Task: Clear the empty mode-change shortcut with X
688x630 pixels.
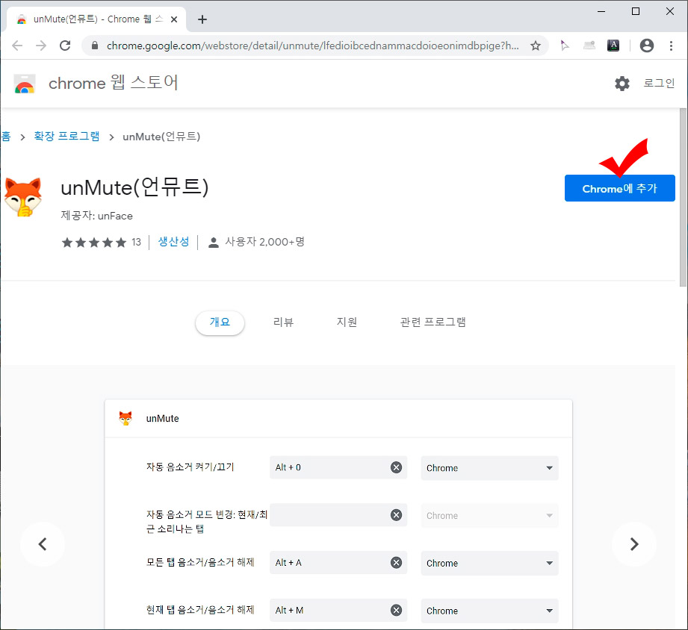Action: (x=396, y=515)
